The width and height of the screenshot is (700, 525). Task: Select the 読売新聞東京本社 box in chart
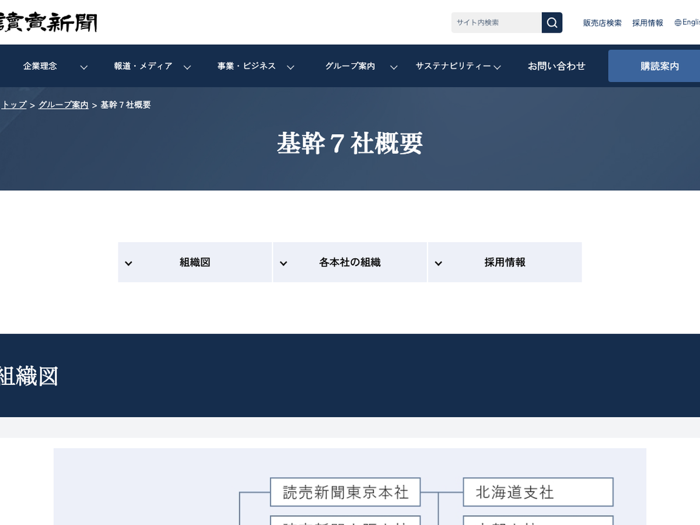tap(345, 492)
